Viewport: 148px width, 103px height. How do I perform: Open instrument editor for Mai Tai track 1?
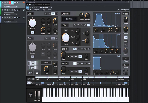(24, 2)
